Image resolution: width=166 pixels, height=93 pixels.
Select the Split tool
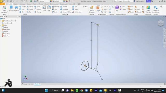click(x=75, y=7)
